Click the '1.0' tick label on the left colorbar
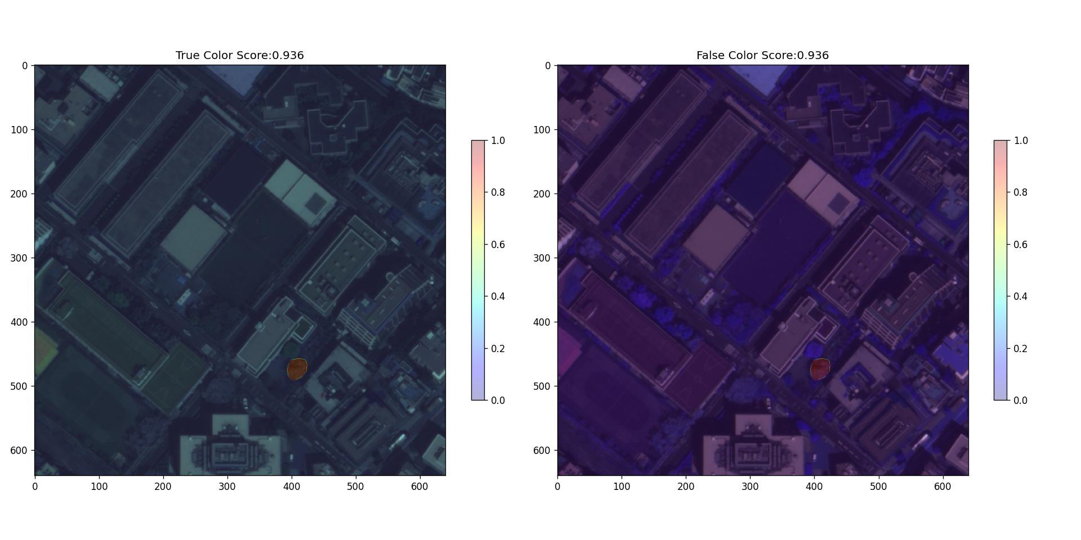The height and width of the screenshot is (540, 1081). point(498,141)
